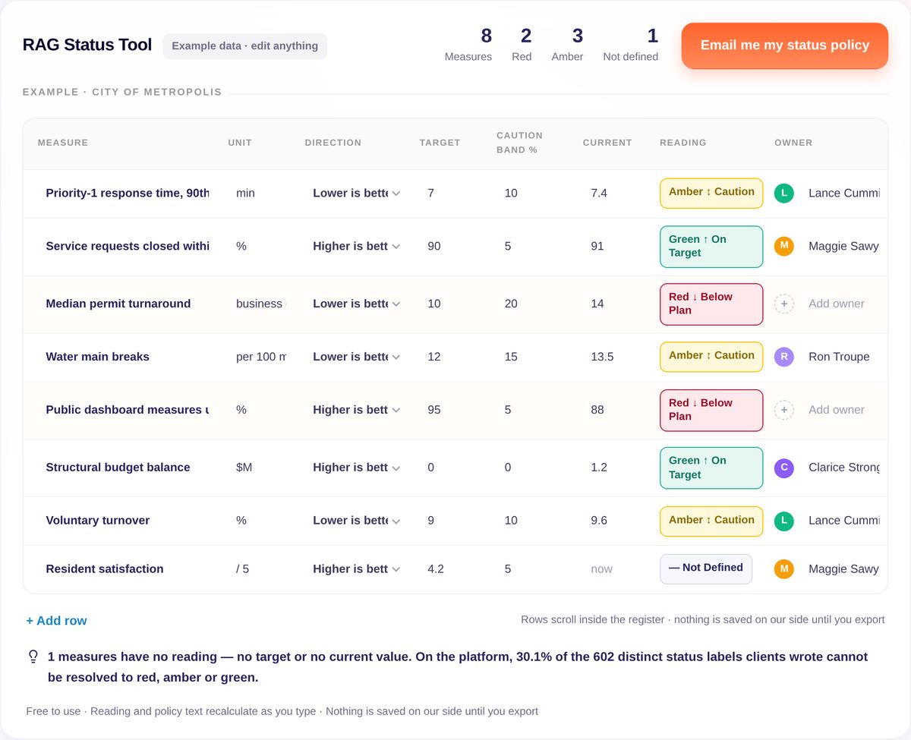Click Ron Troupe's purple R avatar
The height and width of the screenshot is (740, 911).
(784, 357)
